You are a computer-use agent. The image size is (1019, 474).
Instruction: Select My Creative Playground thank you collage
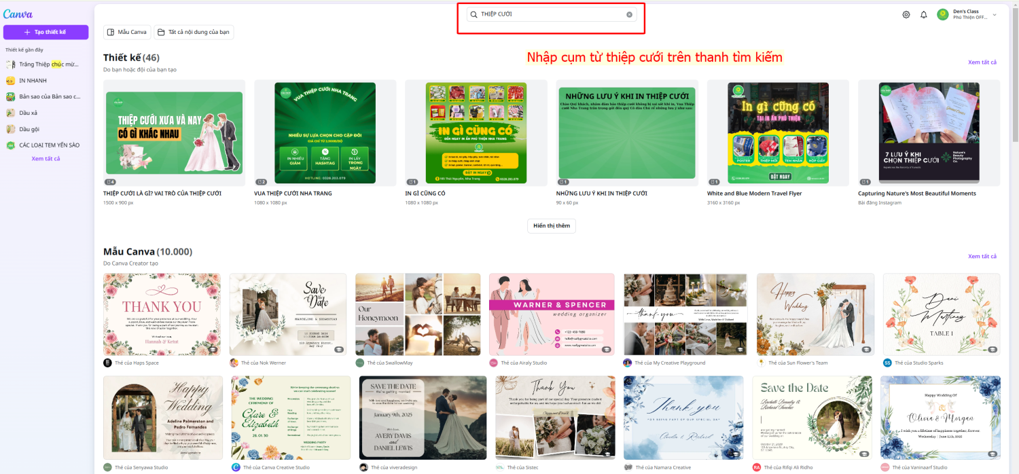pos(685,314)
